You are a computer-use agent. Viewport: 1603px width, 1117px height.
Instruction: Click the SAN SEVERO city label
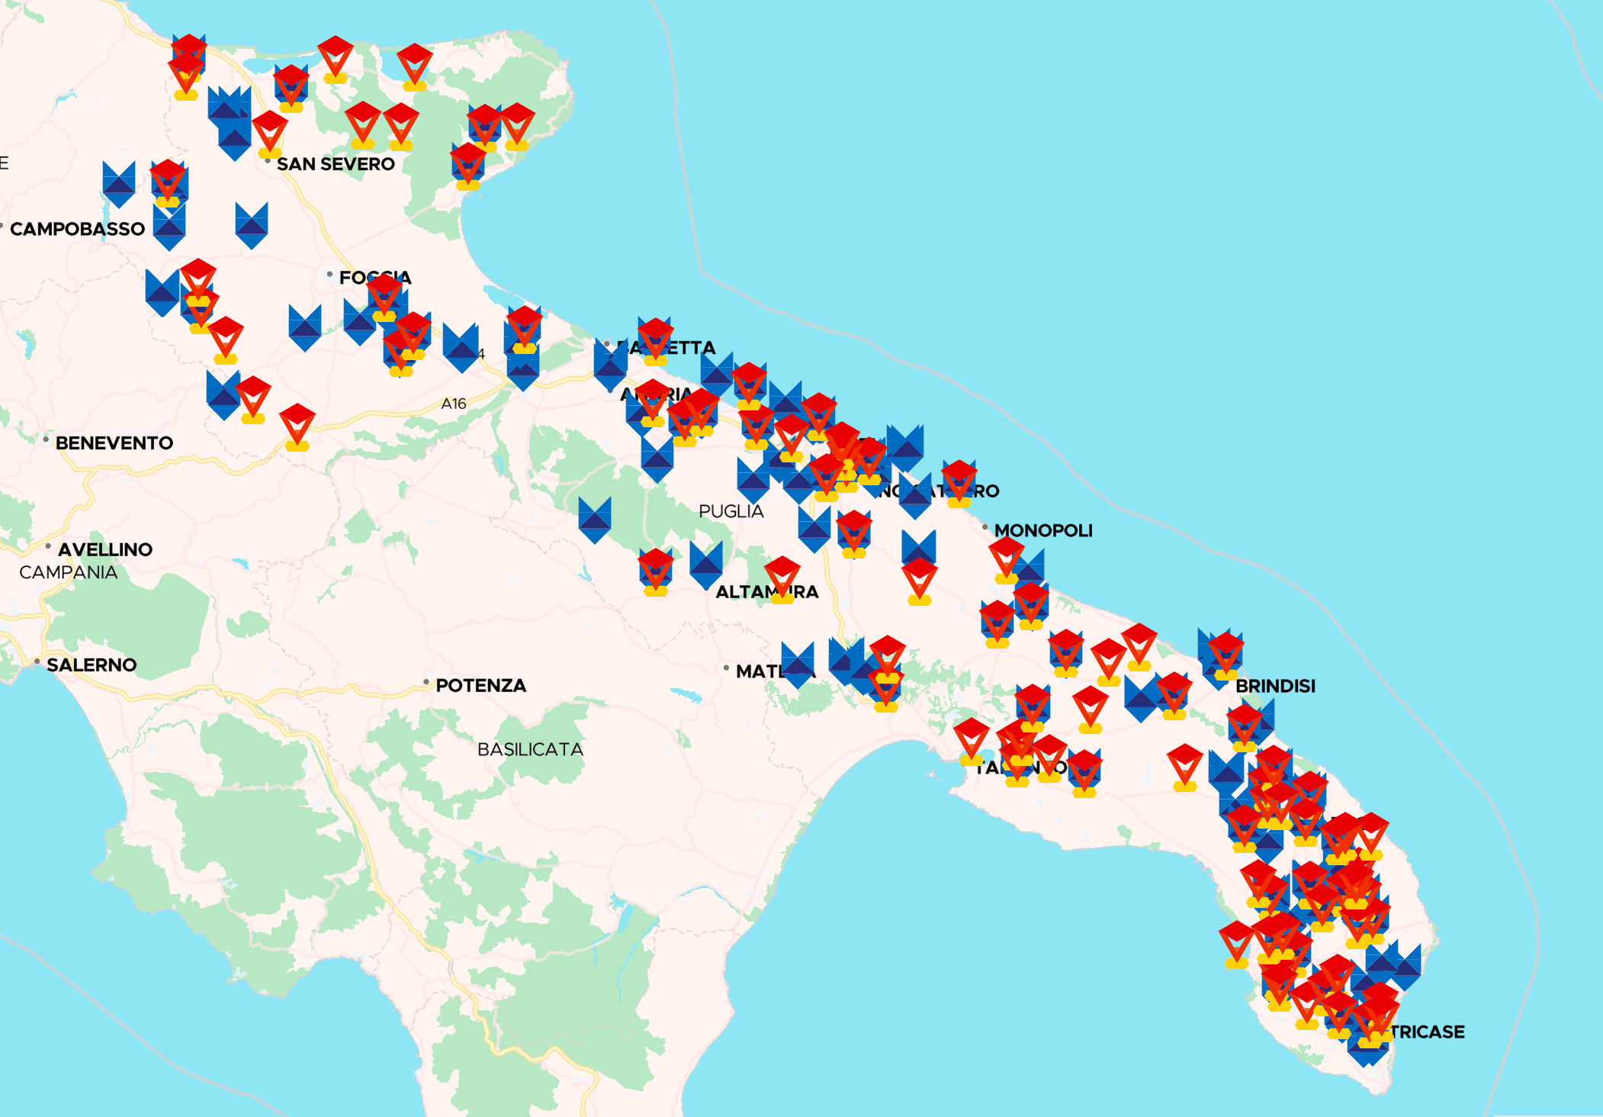336,164
